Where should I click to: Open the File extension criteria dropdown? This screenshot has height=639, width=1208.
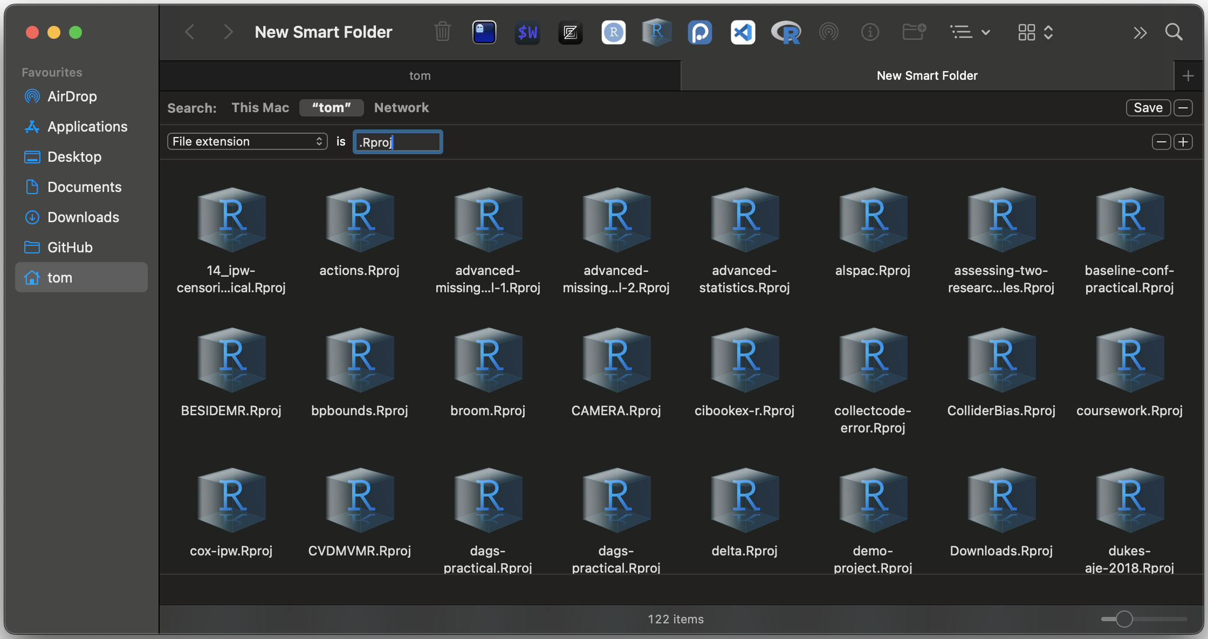click(x=248, y=141)
